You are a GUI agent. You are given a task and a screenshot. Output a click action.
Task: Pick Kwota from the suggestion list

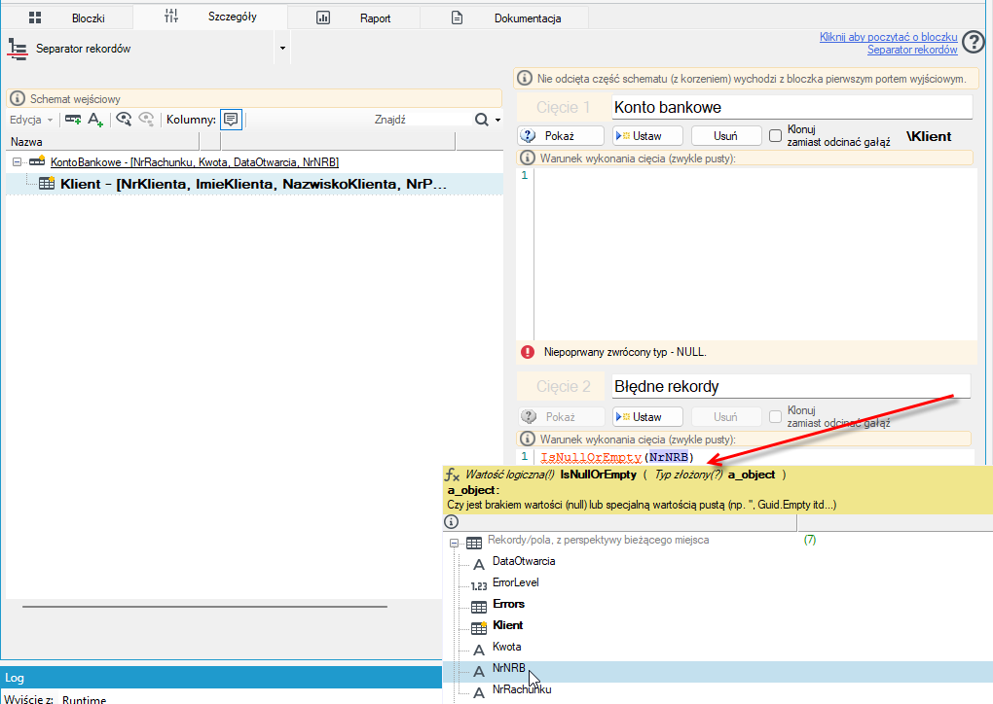coord(506,647)
